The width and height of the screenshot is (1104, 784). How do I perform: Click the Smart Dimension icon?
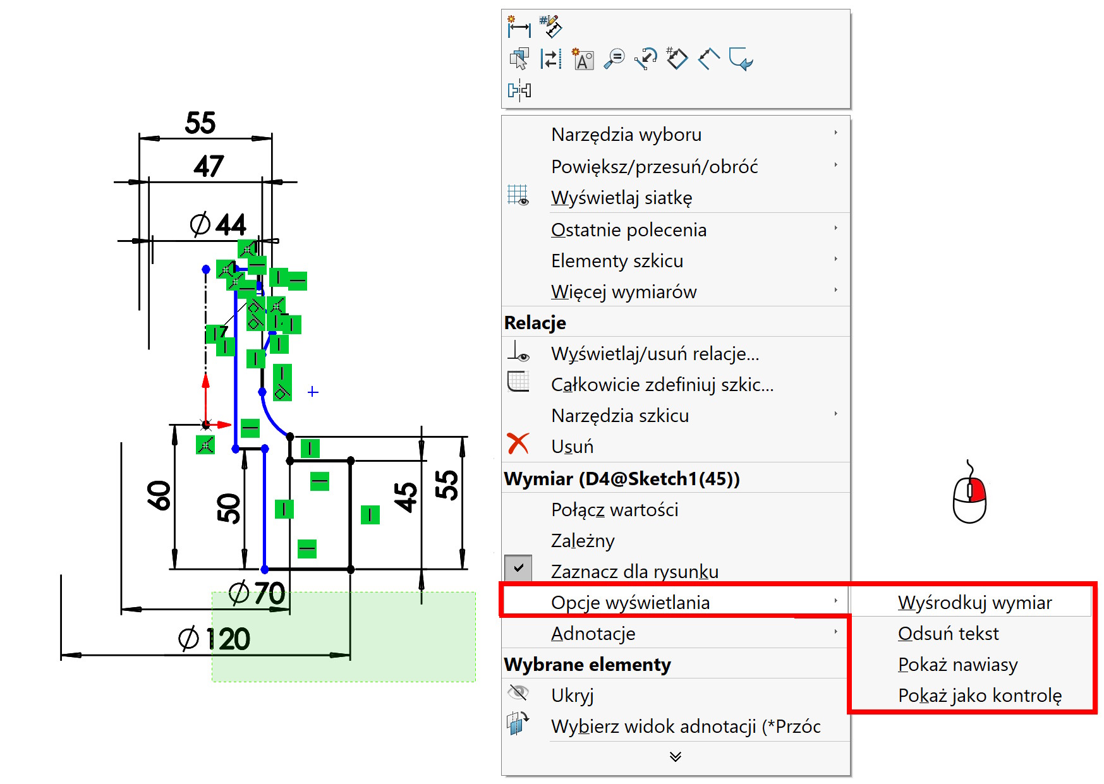point(519,27)
